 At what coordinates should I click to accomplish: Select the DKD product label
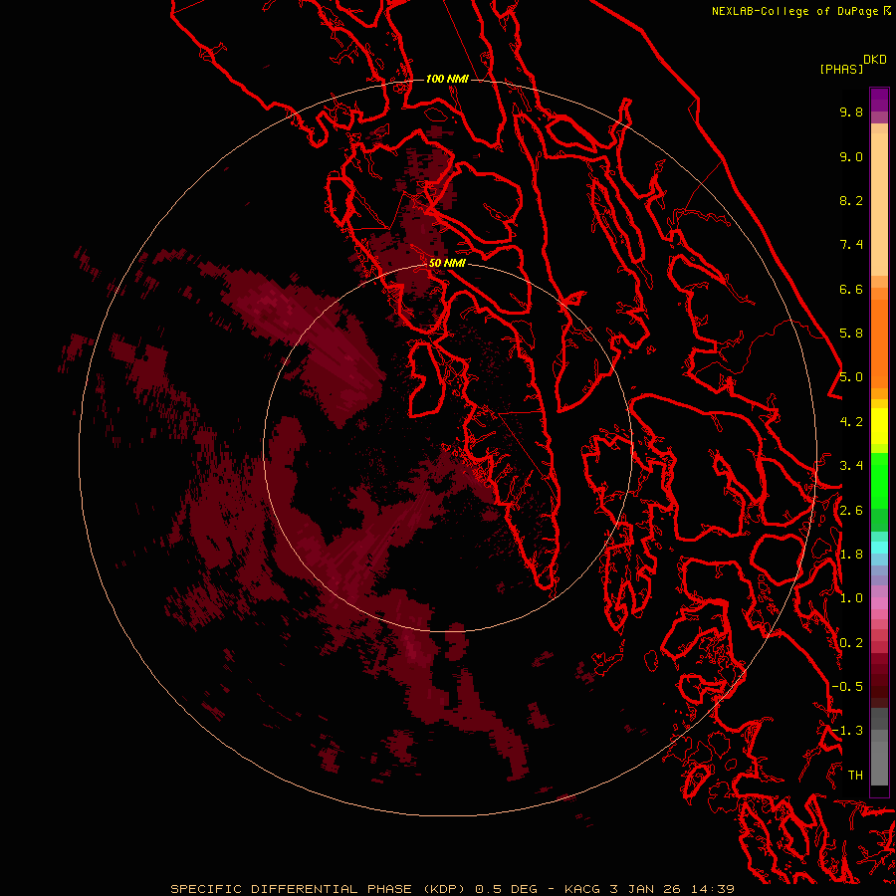click(x=875, y=60)
